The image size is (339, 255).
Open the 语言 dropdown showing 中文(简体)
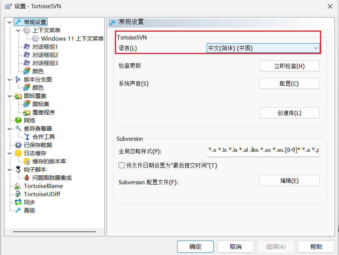click(x=263, y=48)
